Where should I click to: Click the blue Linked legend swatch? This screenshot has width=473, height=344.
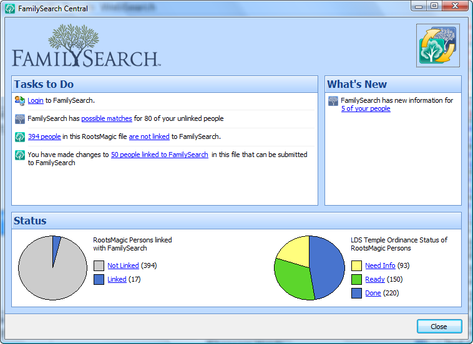pos(99,280)
